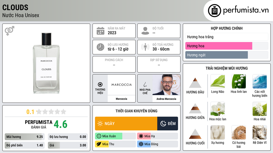Click the Thời gian khuyên dùng heading
Image resolution: width=273 pixels, height=153 pixels.
pos(136,111)
